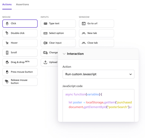
Task: Select the Close tab icon
Action: point(84,43)
